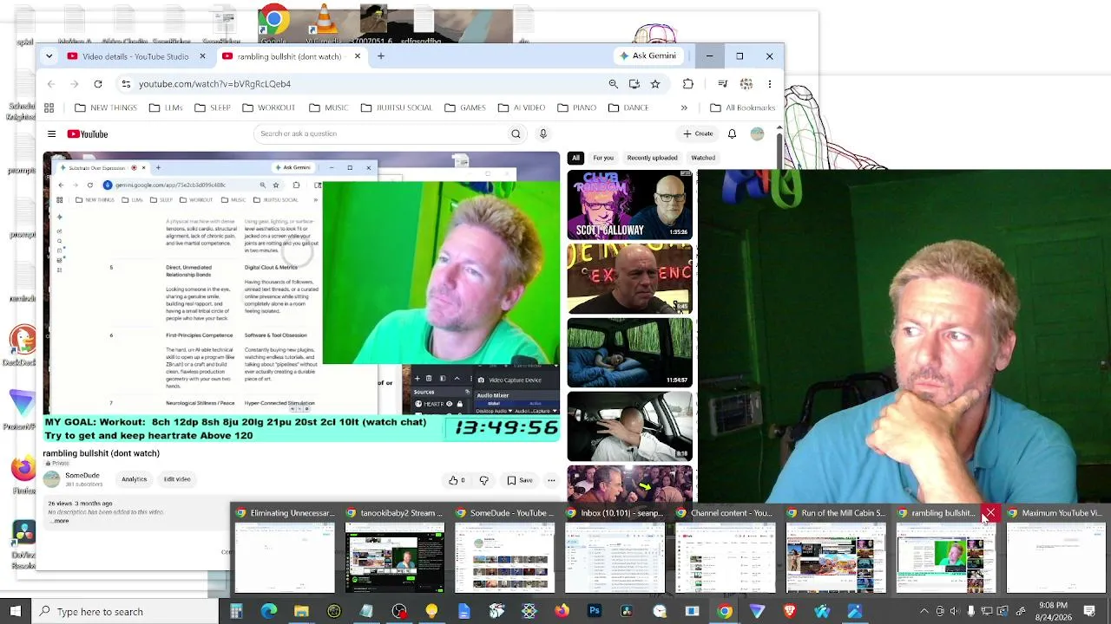Screen dimensions: 1111x624
Task: Open Photoshop from the taskbar
Action: (x=595, y=612)
